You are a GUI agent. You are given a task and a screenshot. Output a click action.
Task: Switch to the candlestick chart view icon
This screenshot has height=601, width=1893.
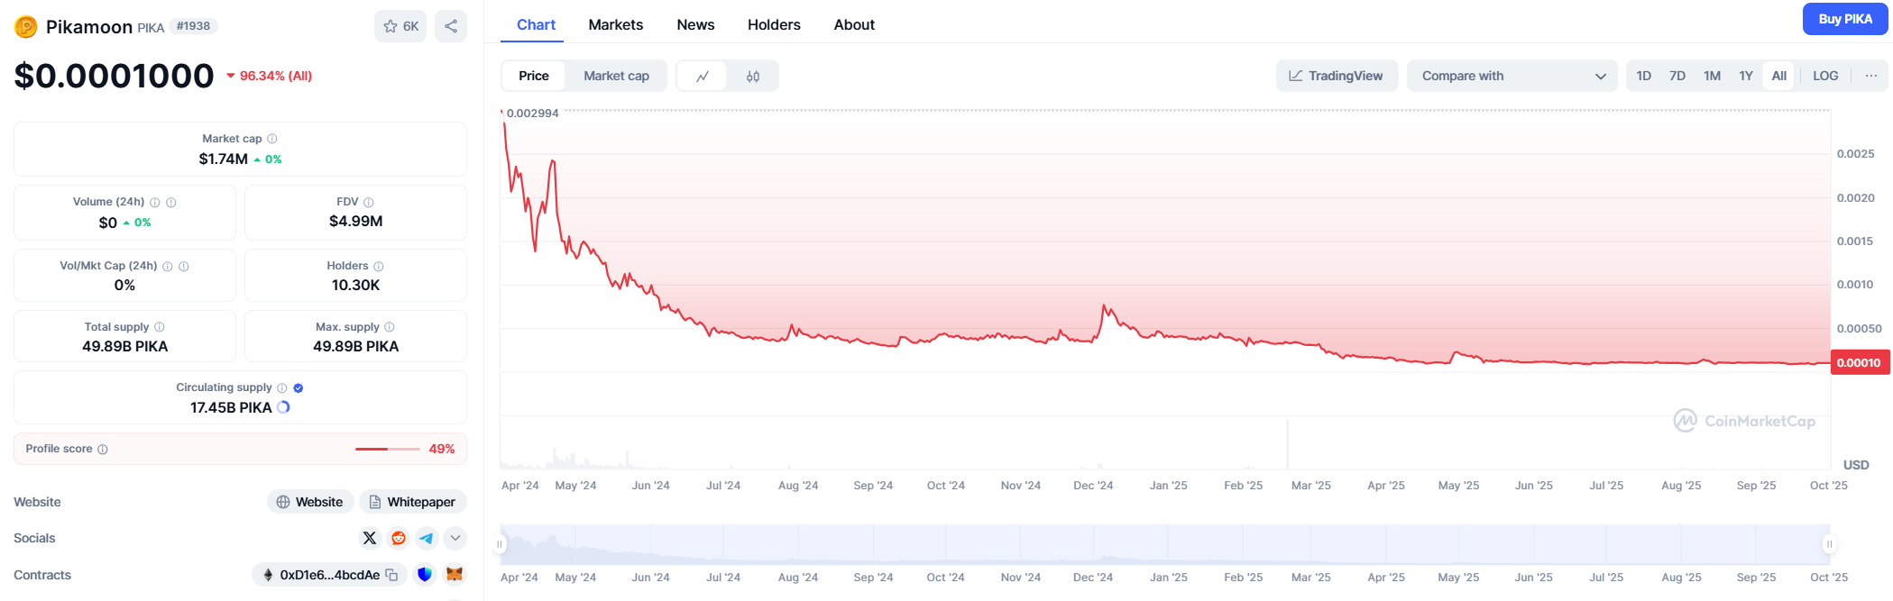pyautogui.click(x=753, y=77)
